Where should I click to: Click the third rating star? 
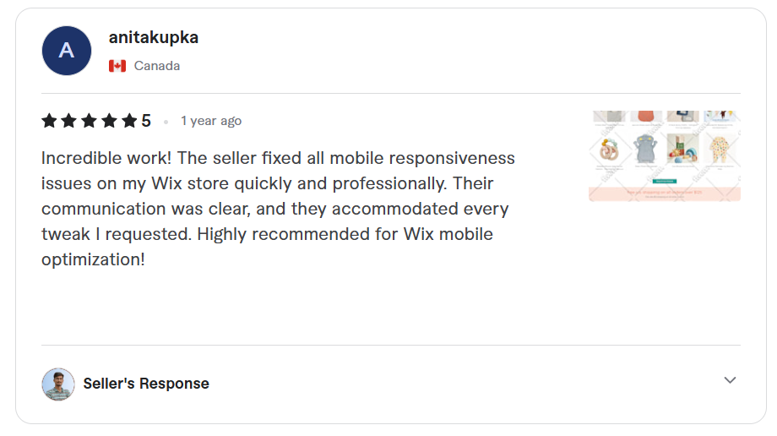click(90, 121)
